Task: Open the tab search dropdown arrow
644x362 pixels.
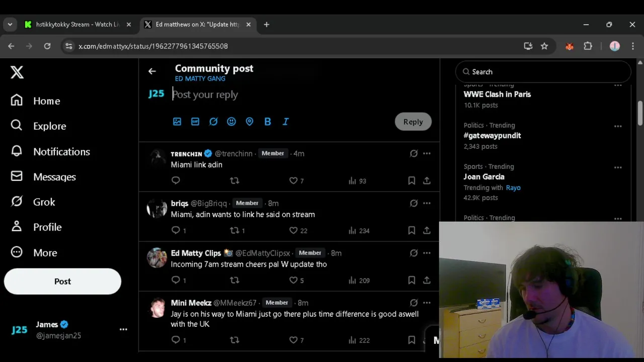Action: pos(10,24)
